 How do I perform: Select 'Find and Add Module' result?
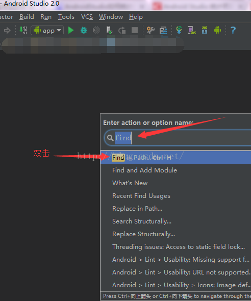175,170
